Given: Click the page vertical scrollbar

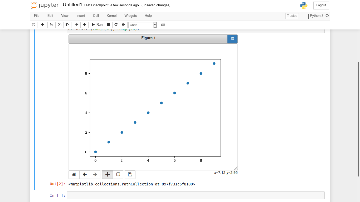Looking at the screenshot, I should [x=358, y=119].
